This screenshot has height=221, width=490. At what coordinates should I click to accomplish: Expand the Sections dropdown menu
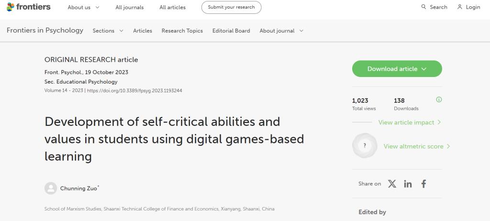(x=108, y=31)
